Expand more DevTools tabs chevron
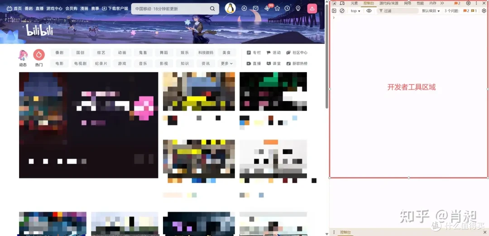The height and width of the screenshot is (236, 489). [442, 3]
